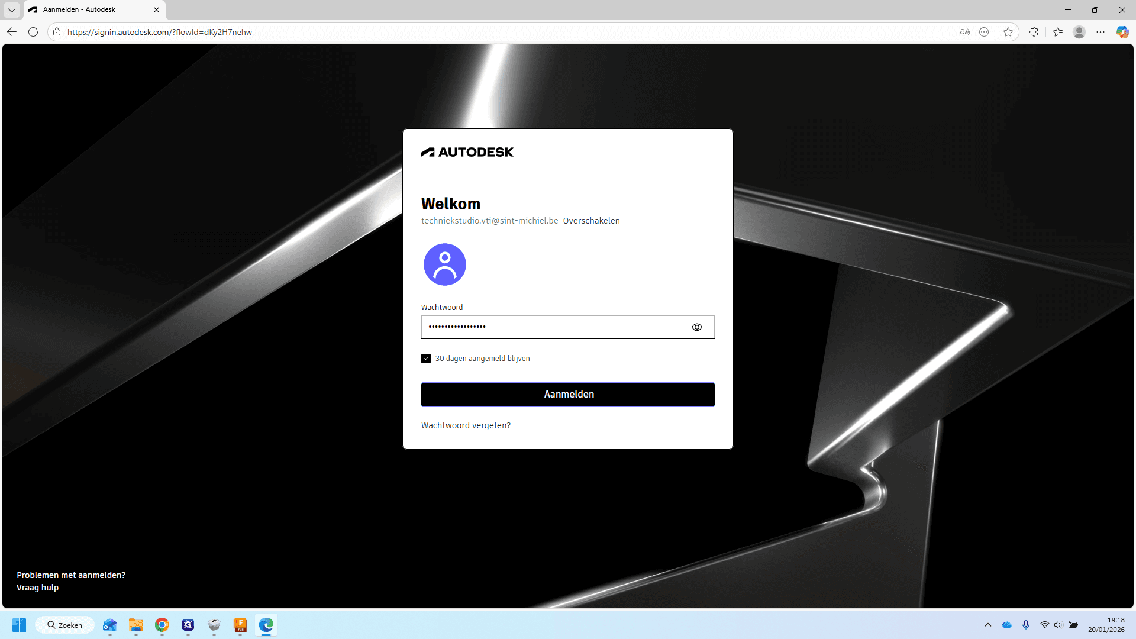Viewport: 1136px width, 639px height.
Task: Click Overschakelen to switch account
Action: [x=591, y=221]
